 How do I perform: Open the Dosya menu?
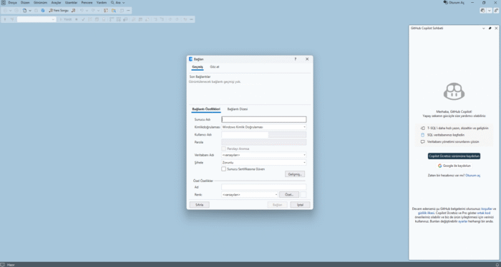pos(12,3)
